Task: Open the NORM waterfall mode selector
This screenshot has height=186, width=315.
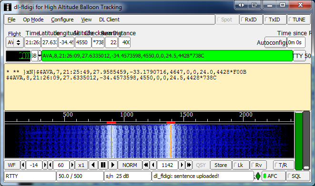Action: coord(130,165)
